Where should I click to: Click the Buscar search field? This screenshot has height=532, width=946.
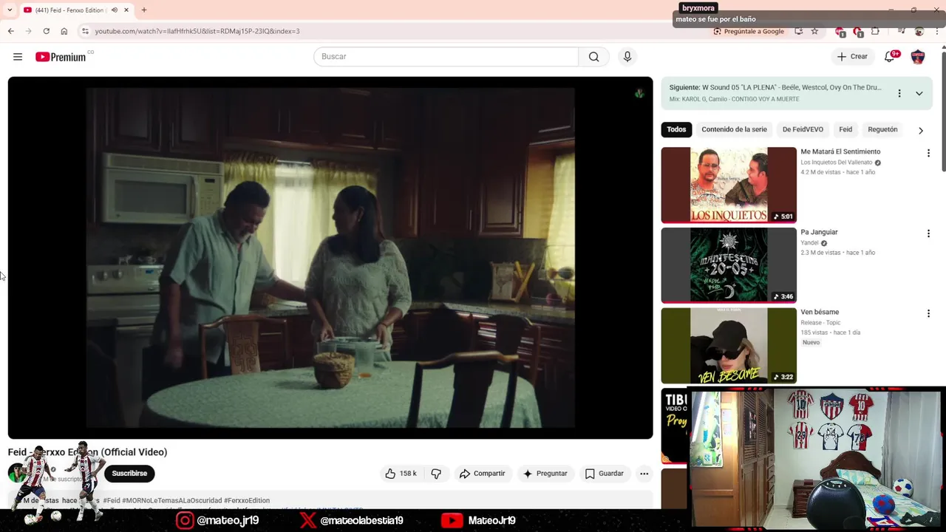tap(446, 57)
